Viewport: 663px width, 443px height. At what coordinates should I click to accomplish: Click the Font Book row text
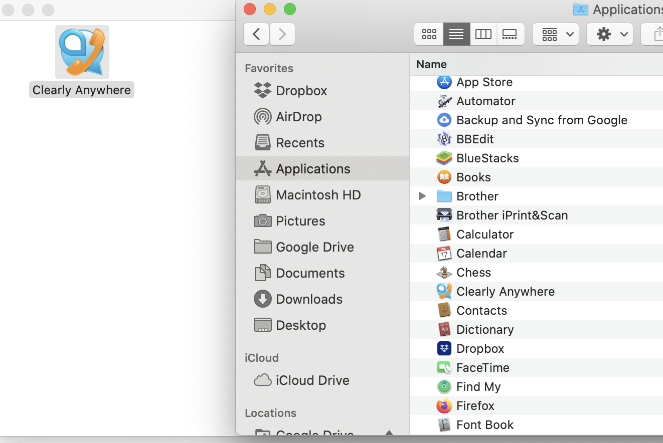coord(485,425)
